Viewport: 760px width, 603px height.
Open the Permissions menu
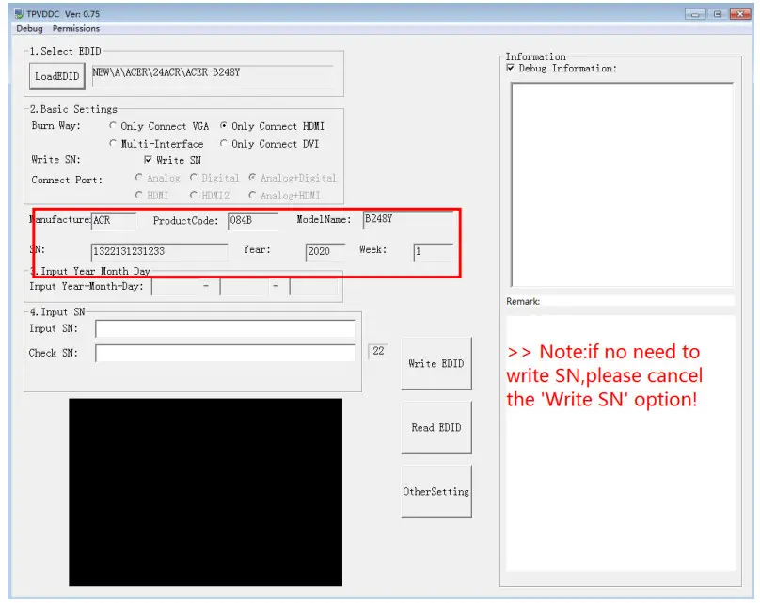[x=76, y=28]
